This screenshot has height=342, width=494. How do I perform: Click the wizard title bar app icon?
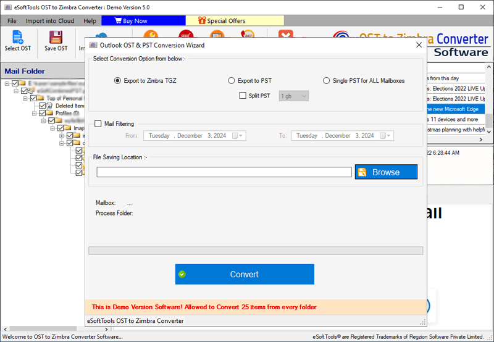(93, 45)
